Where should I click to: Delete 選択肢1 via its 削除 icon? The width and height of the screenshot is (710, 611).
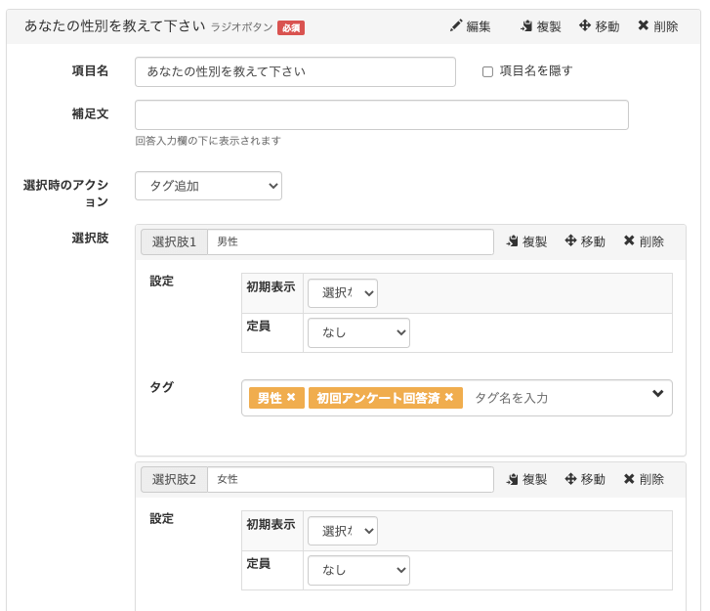(629, 240)
